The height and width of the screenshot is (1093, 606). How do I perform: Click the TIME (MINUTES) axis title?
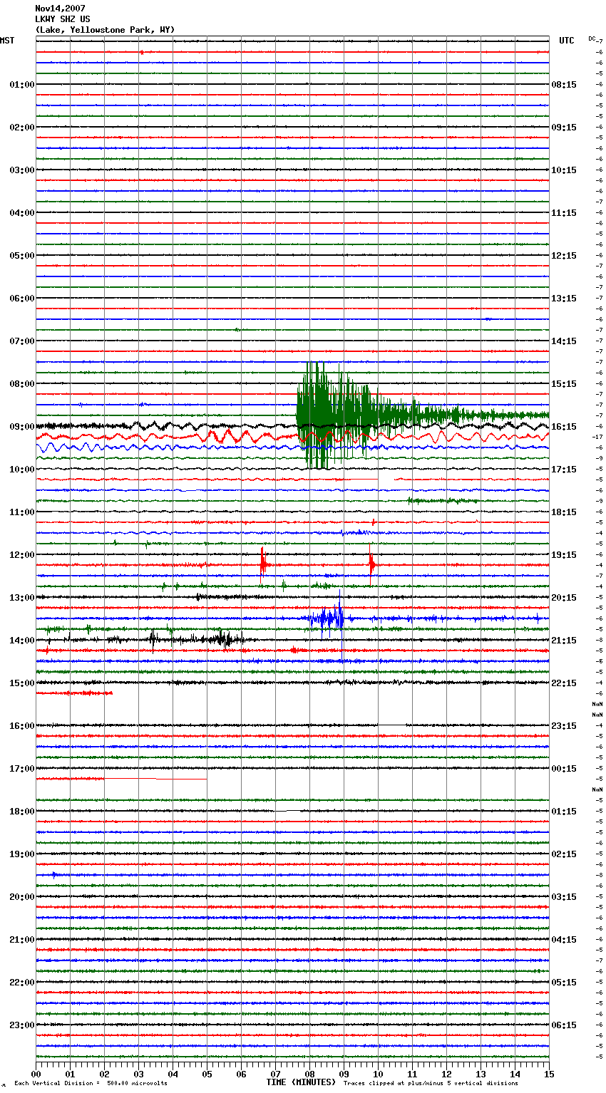tap(301, 1082)
